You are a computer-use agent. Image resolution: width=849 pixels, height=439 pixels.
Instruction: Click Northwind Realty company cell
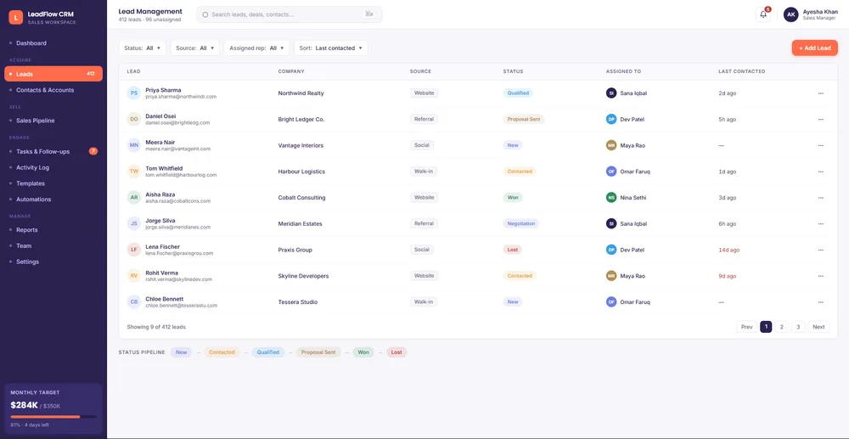(301, 93)
